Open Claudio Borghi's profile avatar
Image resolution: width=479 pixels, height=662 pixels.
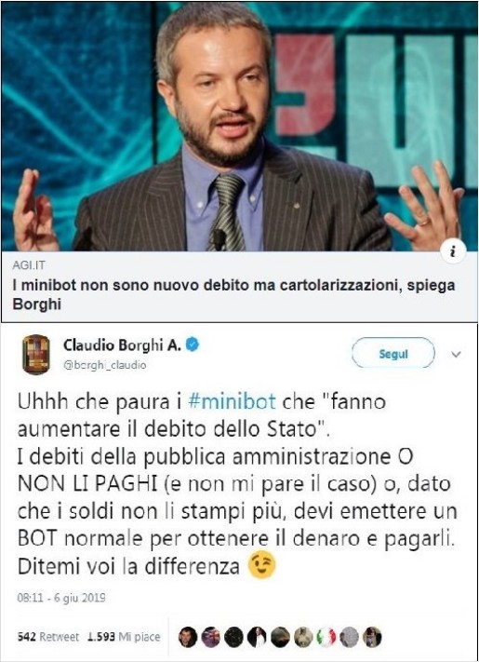36,354
